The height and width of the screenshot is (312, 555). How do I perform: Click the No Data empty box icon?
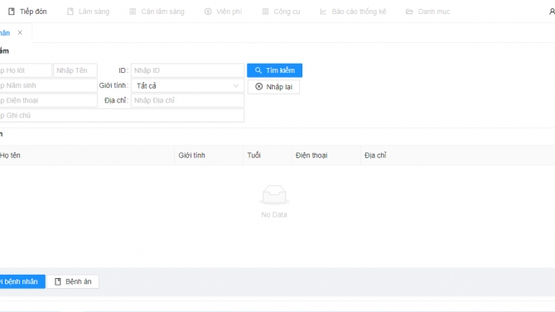pos(274,194)
